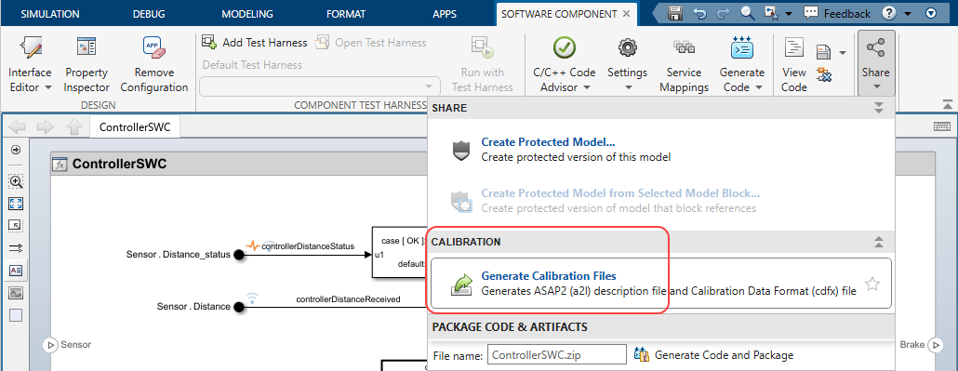
Task: Click the keyboard icon at canvas corner
Action: [942, 126]
